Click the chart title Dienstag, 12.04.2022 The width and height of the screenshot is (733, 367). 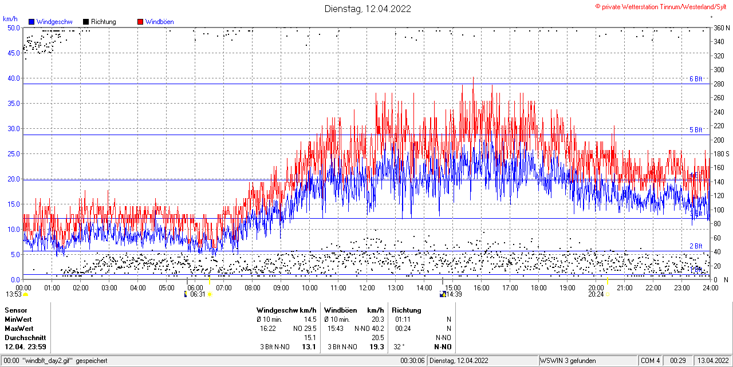[x=368, y=9]
